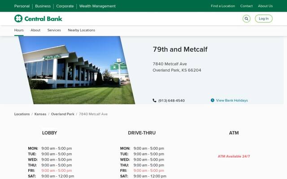
Task: Click the Log In button
Action: (264, 19)
